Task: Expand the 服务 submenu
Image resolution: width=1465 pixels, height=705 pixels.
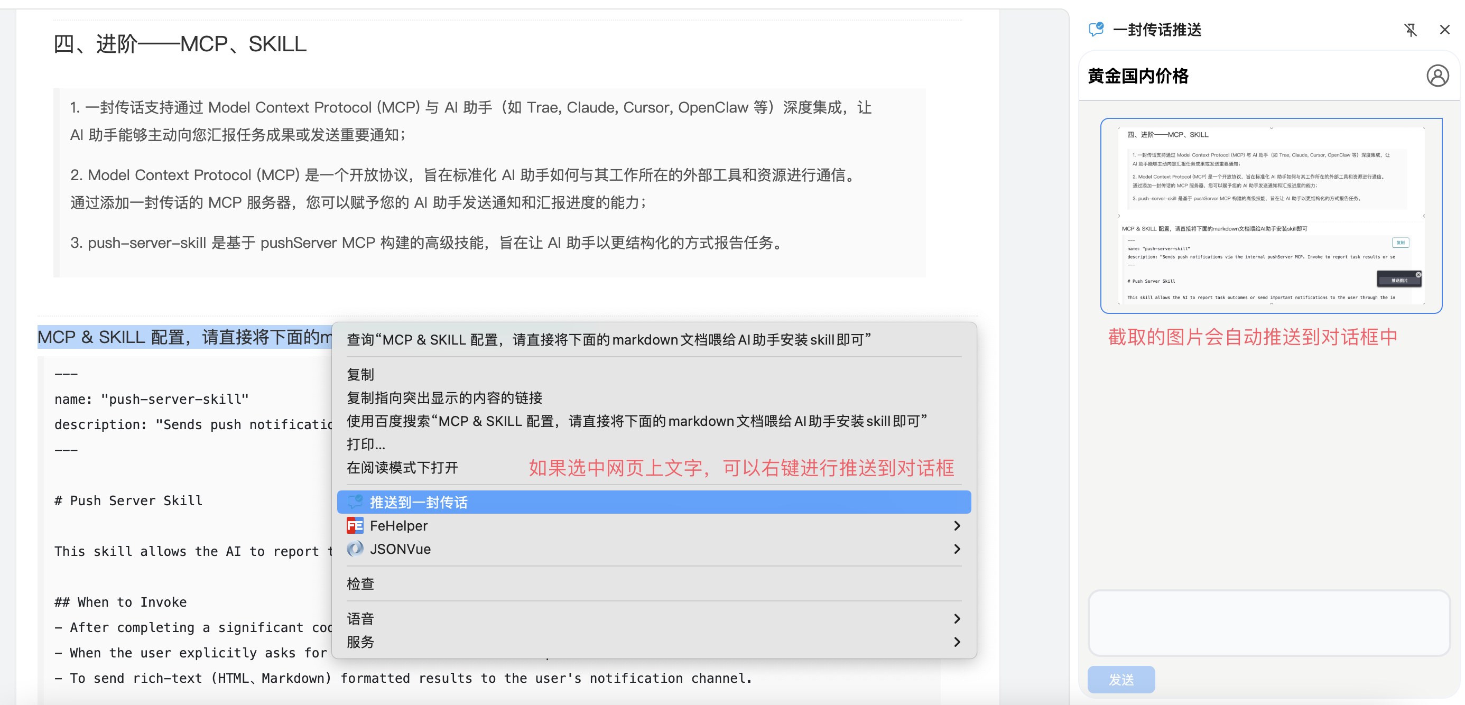Action: click(x=957, y=642)
